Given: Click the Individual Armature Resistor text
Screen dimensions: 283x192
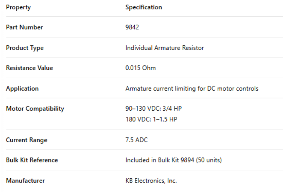Looking at the screenshot, I should coord(164,48).
